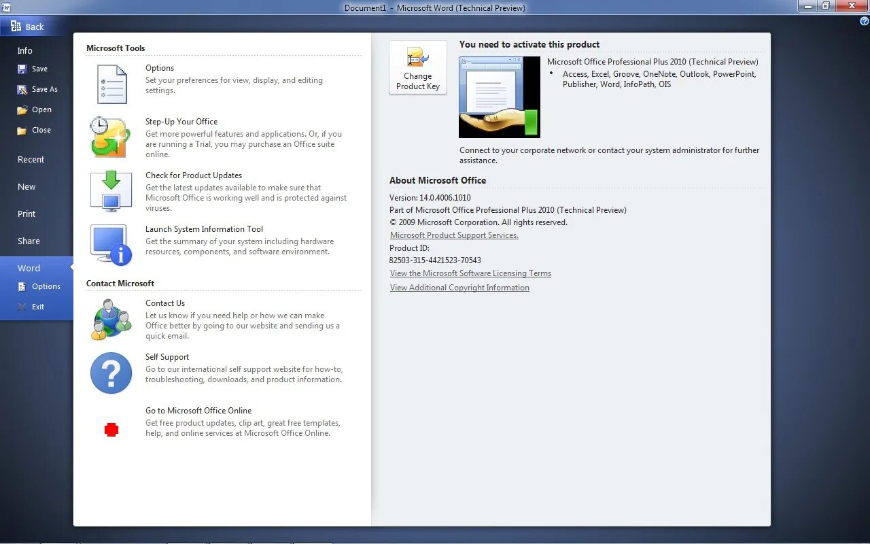Click the Back arrow icon
Screen dimensions: 870x544
pyautogui.click(x=16, y=26)
